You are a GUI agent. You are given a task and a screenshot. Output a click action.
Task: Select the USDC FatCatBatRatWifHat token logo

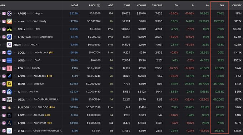click(x=9, y=99)
